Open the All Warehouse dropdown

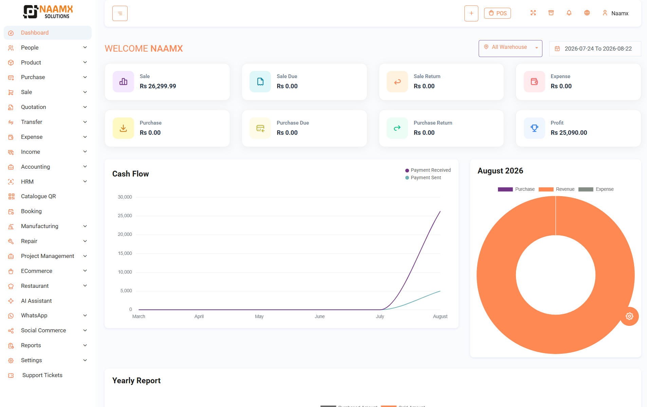click(x=510, y=49)
